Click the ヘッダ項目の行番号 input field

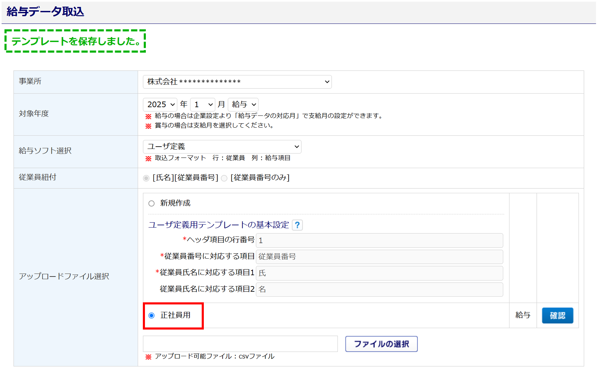point(379,240)
